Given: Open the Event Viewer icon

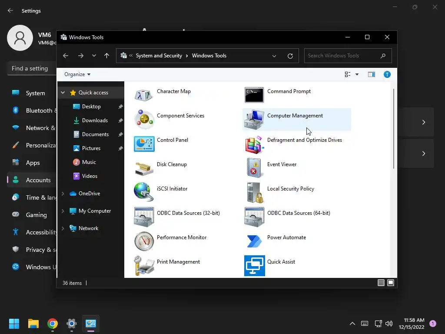Looking at the screenshot, I should (254, 168).
